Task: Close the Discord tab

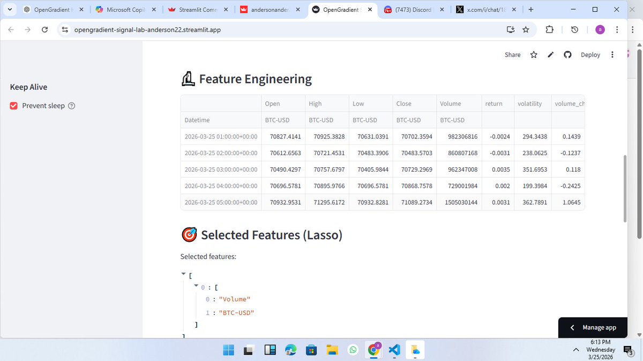Action: click(441, 10)
